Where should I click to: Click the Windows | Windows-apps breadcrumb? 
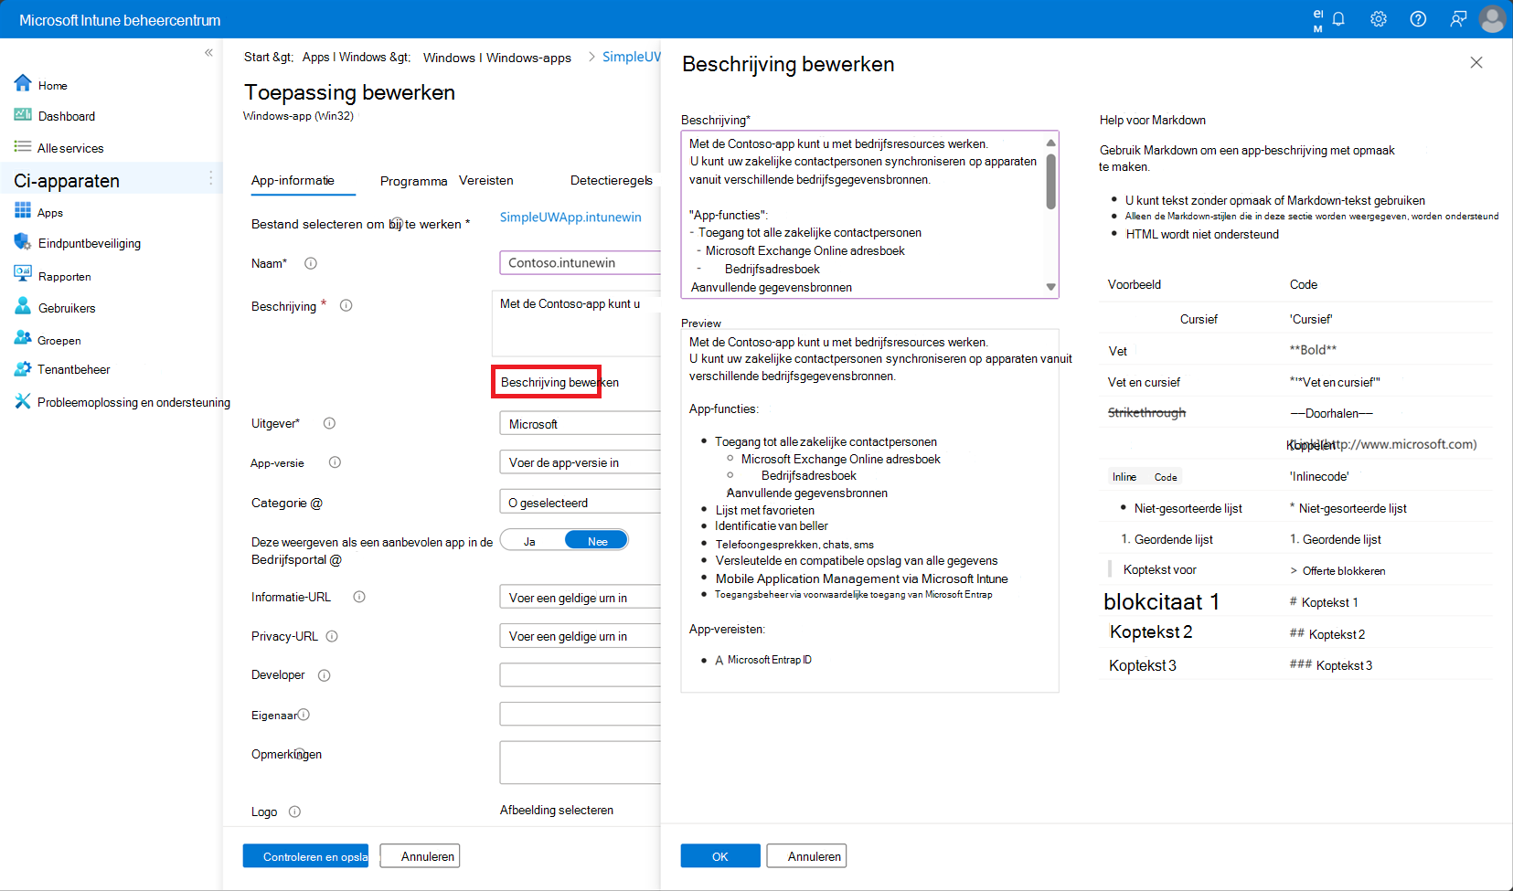(497, 58)
